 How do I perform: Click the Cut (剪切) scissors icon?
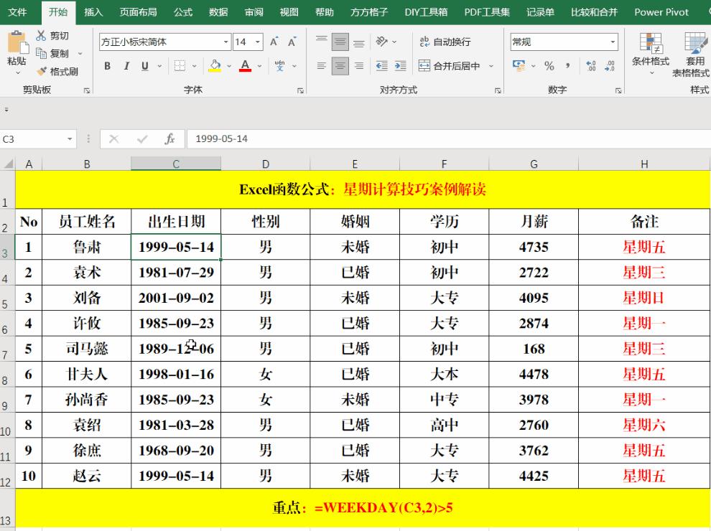point(42,36)
